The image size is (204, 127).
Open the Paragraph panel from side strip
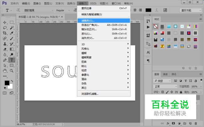(148, 61)
